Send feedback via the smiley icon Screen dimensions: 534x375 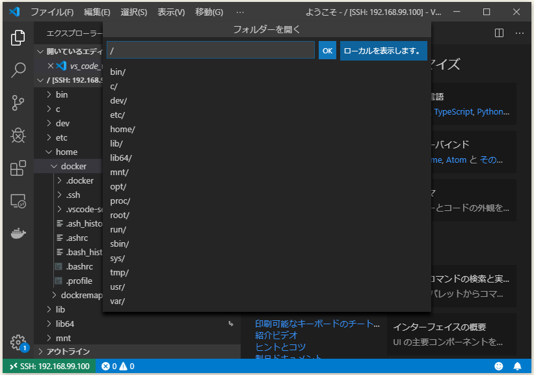pyautogui.click(x=500, y=367)
